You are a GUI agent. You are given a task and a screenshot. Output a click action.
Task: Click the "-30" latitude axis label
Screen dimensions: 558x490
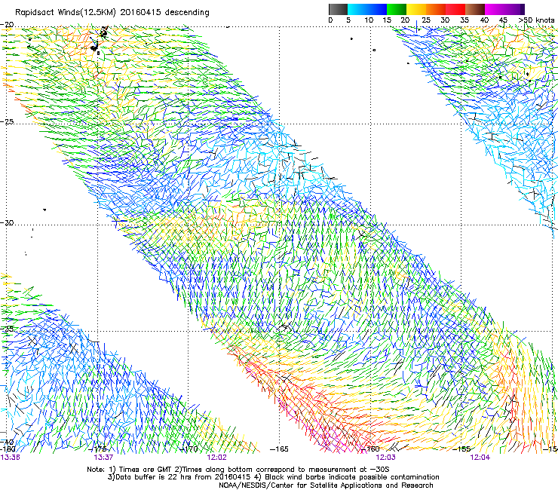[7, 222]
